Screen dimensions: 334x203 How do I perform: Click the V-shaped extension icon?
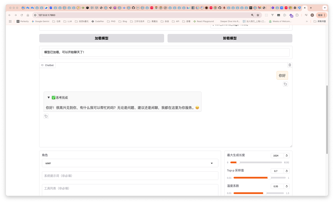272,15
